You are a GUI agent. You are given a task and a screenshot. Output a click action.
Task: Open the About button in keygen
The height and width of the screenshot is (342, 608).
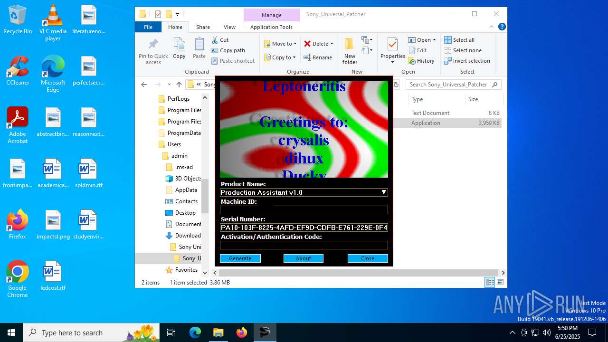click(x=304, y=258)
